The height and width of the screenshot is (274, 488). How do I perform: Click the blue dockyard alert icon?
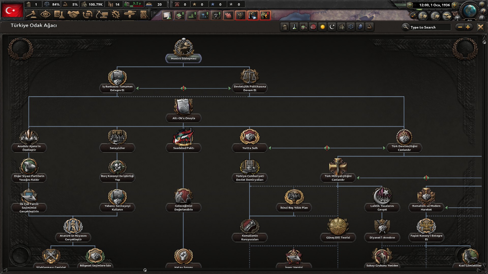pyautogui.click(x=204, y=15)
